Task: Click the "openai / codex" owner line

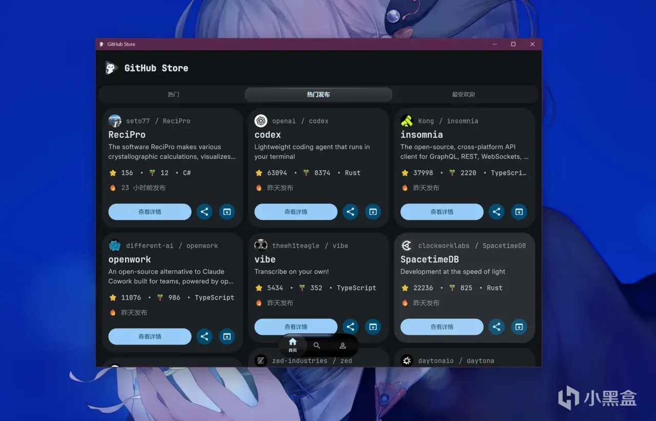Action: click(300, 121)
